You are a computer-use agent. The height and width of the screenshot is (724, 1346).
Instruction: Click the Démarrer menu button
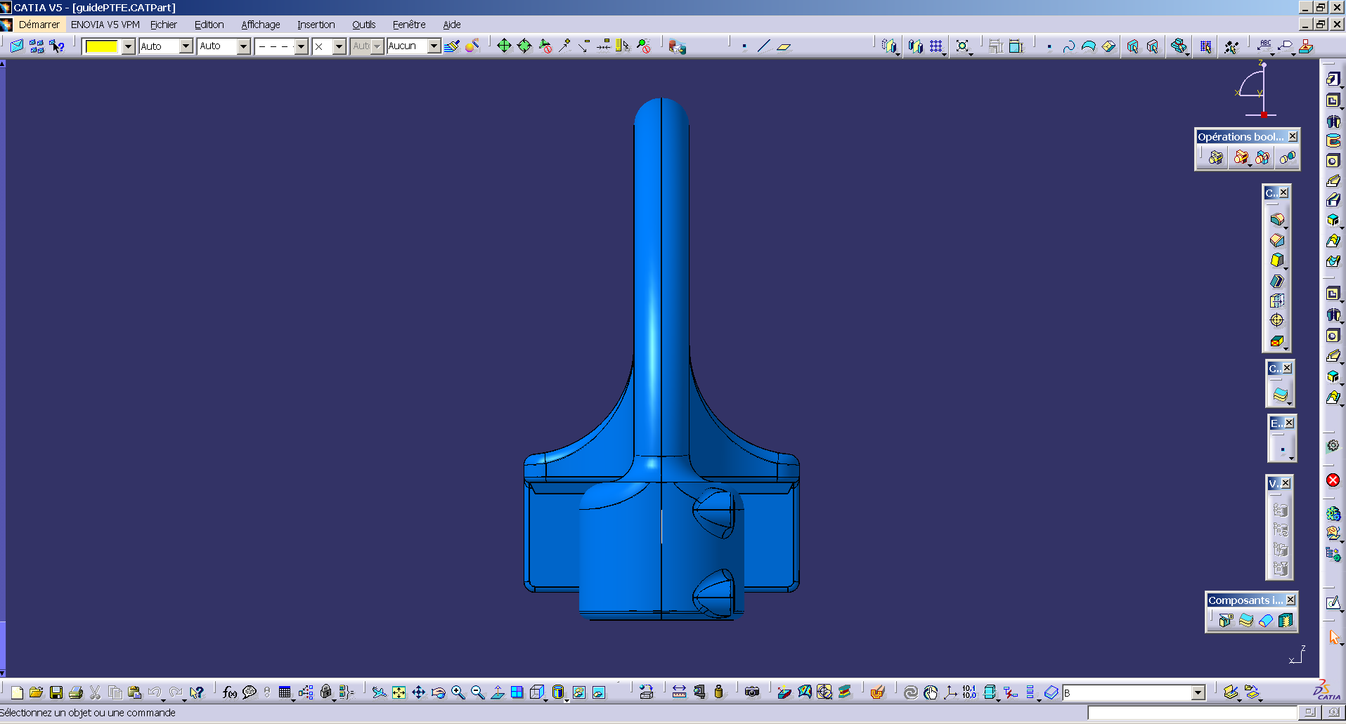tap(39, 25)
